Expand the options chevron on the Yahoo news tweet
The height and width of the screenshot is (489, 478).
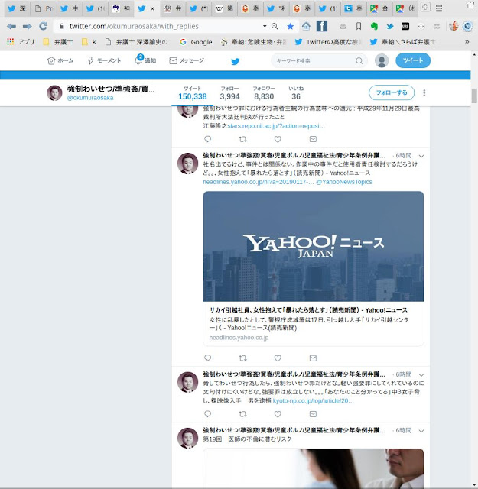421,156
